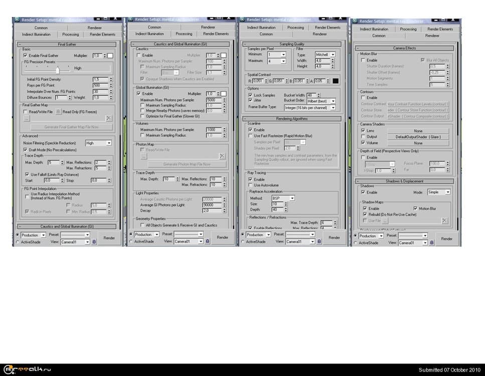485x376 pixels.
Task: Enable Motion Blur in Camera Effects
Action: pyautogui.click(x=364, y=59)
